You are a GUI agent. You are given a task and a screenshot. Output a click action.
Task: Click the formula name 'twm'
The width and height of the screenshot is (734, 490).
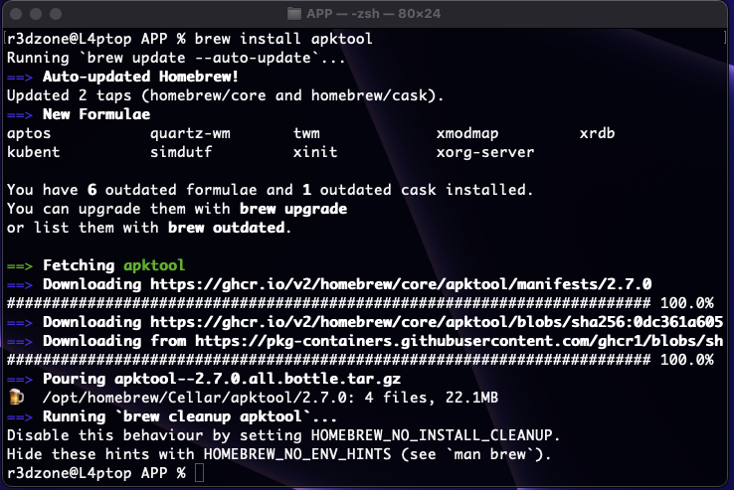coord(306,133)
